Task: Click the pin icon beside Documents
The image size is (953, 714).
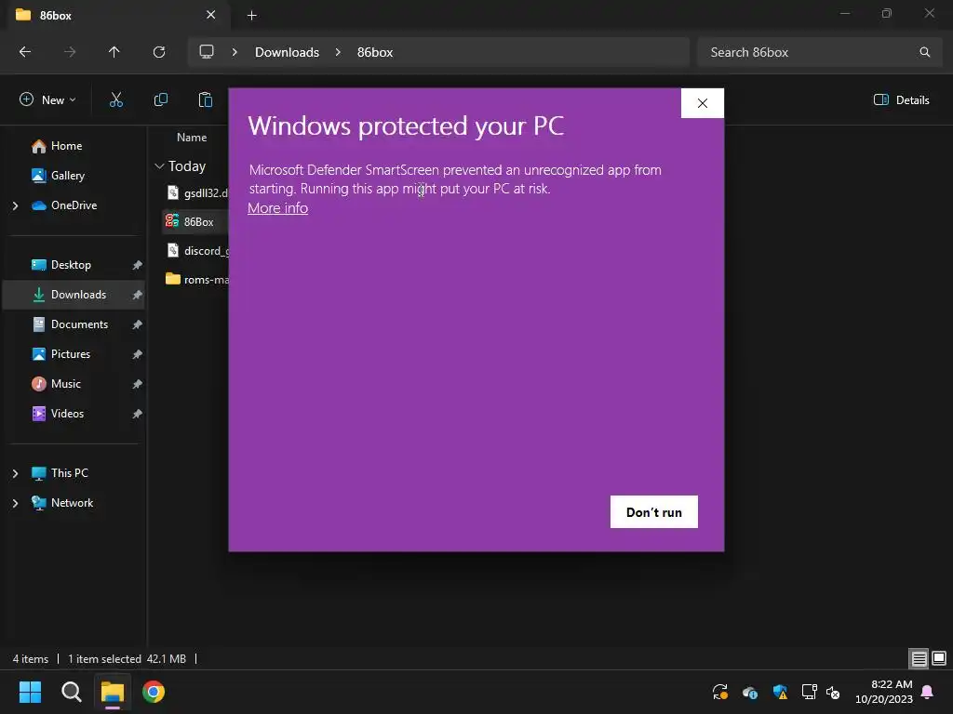Action: 138,324
